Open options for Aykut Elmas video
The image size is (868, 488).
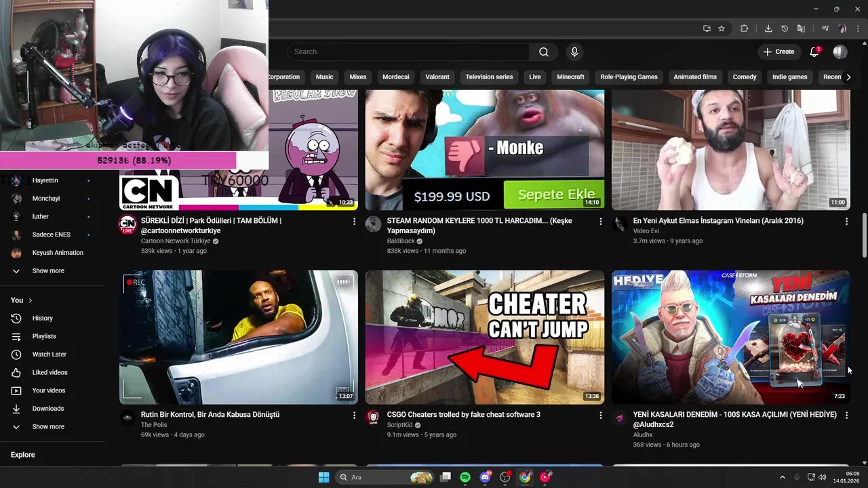tap(846, 222)
